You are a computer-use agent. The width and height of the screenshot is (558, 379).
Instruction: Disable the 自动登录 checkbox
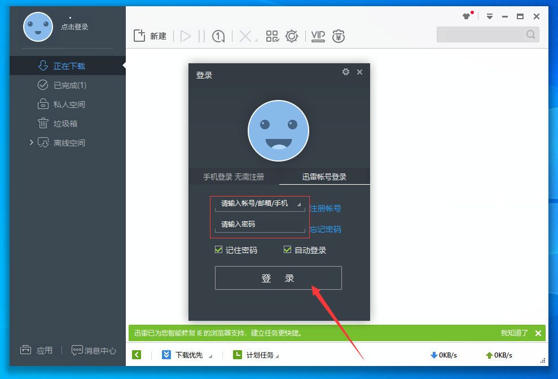click(287, 249)
